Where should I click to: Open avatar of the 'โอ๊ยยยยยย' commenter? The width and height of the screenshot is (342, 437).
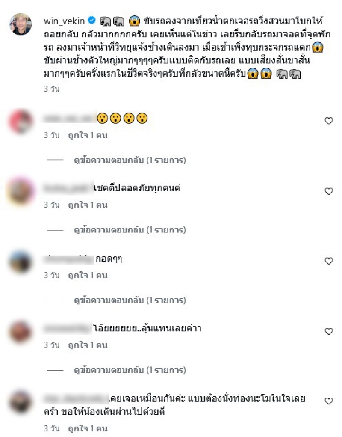pyautogui.click(x=21, y=332)
